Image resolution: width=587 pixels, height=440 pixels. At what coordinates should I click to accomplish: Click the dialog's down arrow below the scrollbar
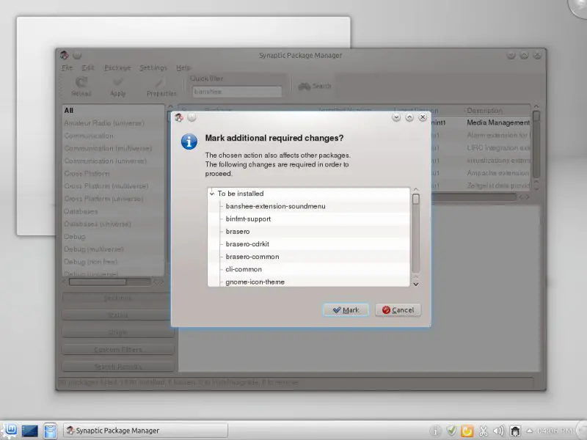point(415,284)
